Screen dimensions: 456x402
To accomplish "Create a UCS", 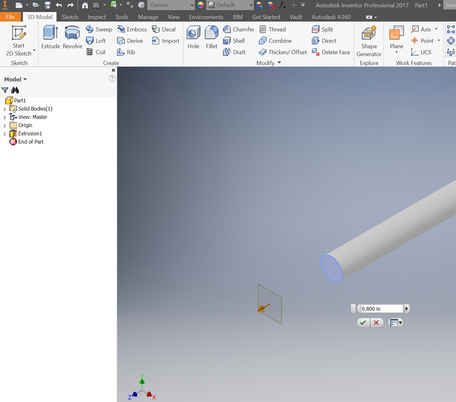I will pyautogui.click(x=421, y=52).
